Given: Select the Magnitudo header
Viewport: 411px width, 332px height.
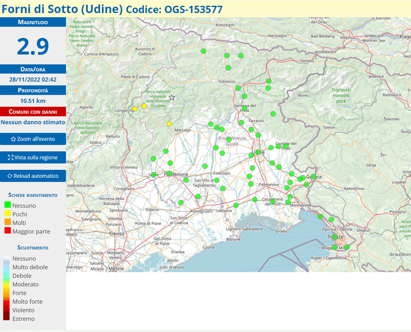Looking at the screenshot, I should coord(33,22).
